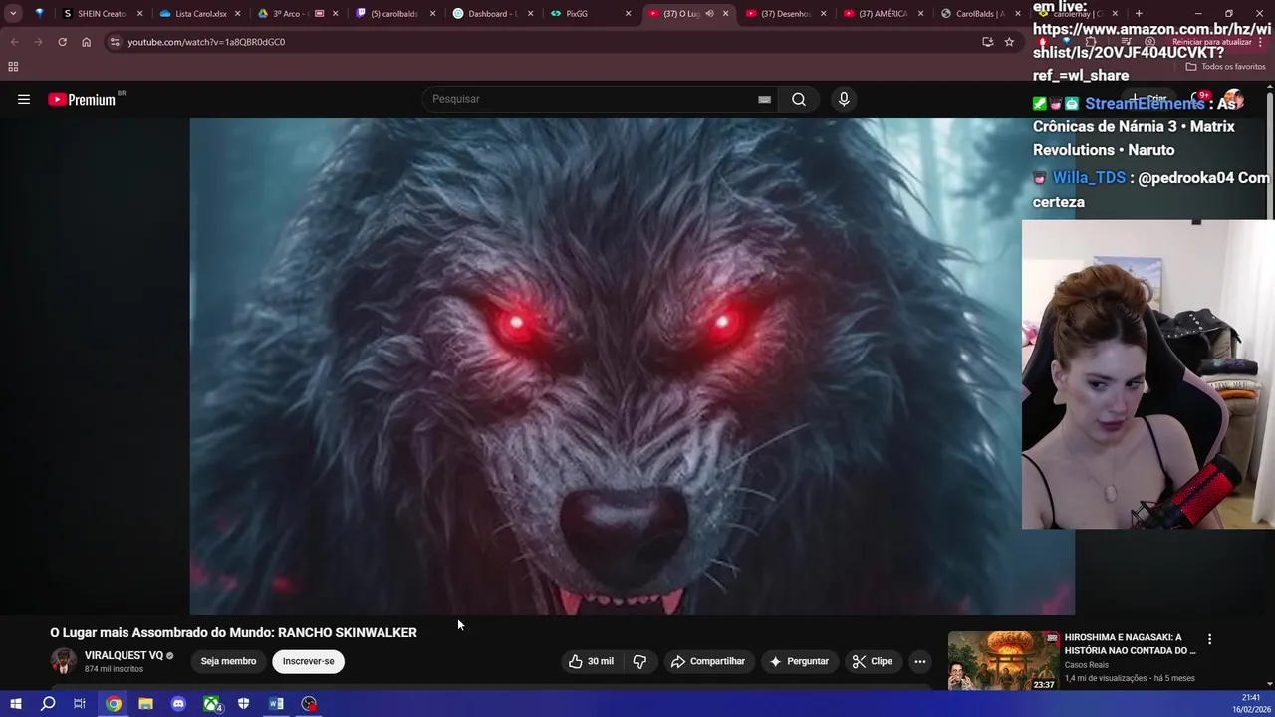View site information icon in address bar
The image size is (1275, 717).
[x=115, y=42]
